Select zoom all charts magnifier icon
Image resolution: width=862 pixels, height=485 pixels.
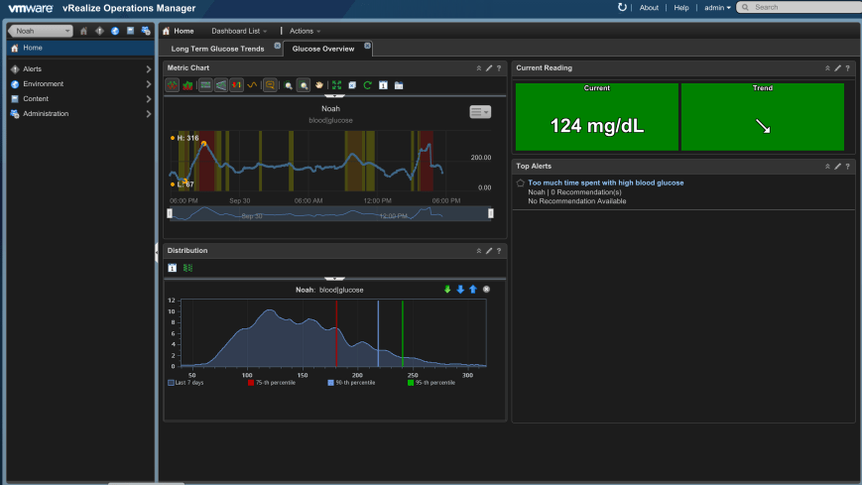[x=288, y=85]
